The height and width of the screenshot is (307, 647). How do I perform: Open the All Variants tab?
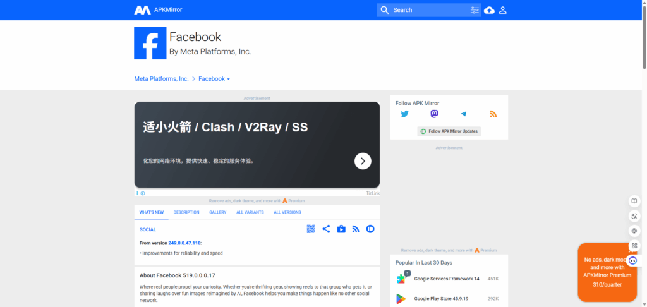tap(250, 212)
